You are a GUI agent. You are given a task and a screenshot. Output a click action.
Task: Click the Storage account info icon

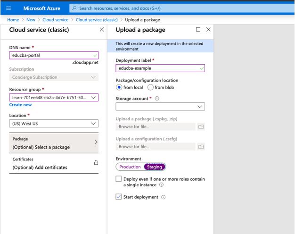coord(157,99)
